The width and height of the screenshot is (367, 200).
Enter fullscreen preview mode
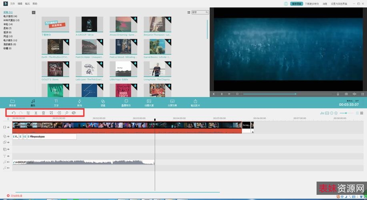[x=363, y=94]
